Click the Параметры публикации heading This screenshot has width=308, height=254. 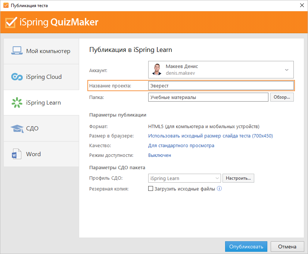point(118,115)
